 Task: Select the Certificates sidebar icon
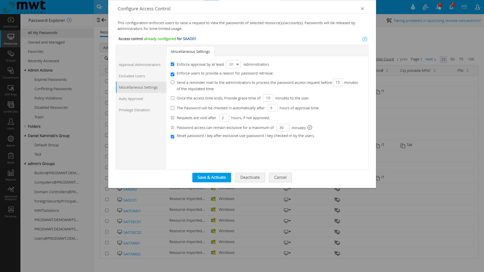pyautogui.click(x=10, y=107)
